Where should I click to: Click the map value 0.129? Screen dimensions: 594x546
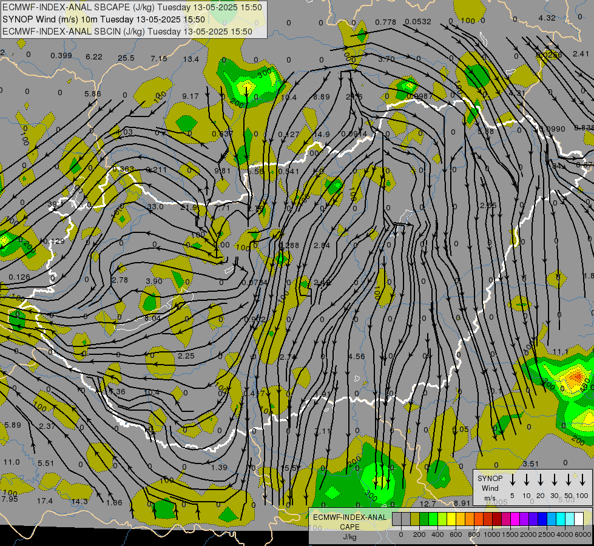(x=54, y=241)
